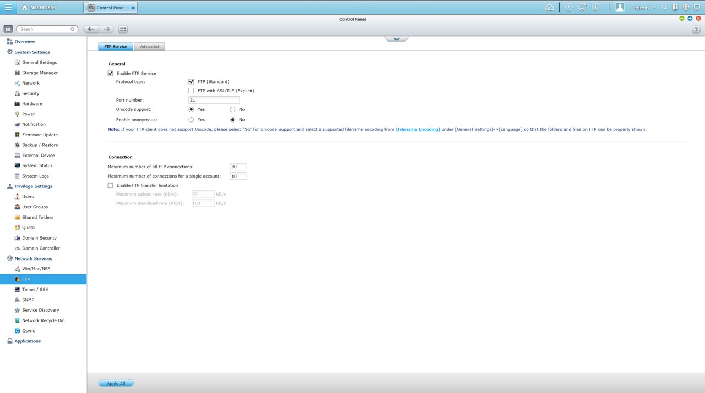Open the myQNAPcloud cloud icon
This screenshot has height=393, width=705.
549,8
